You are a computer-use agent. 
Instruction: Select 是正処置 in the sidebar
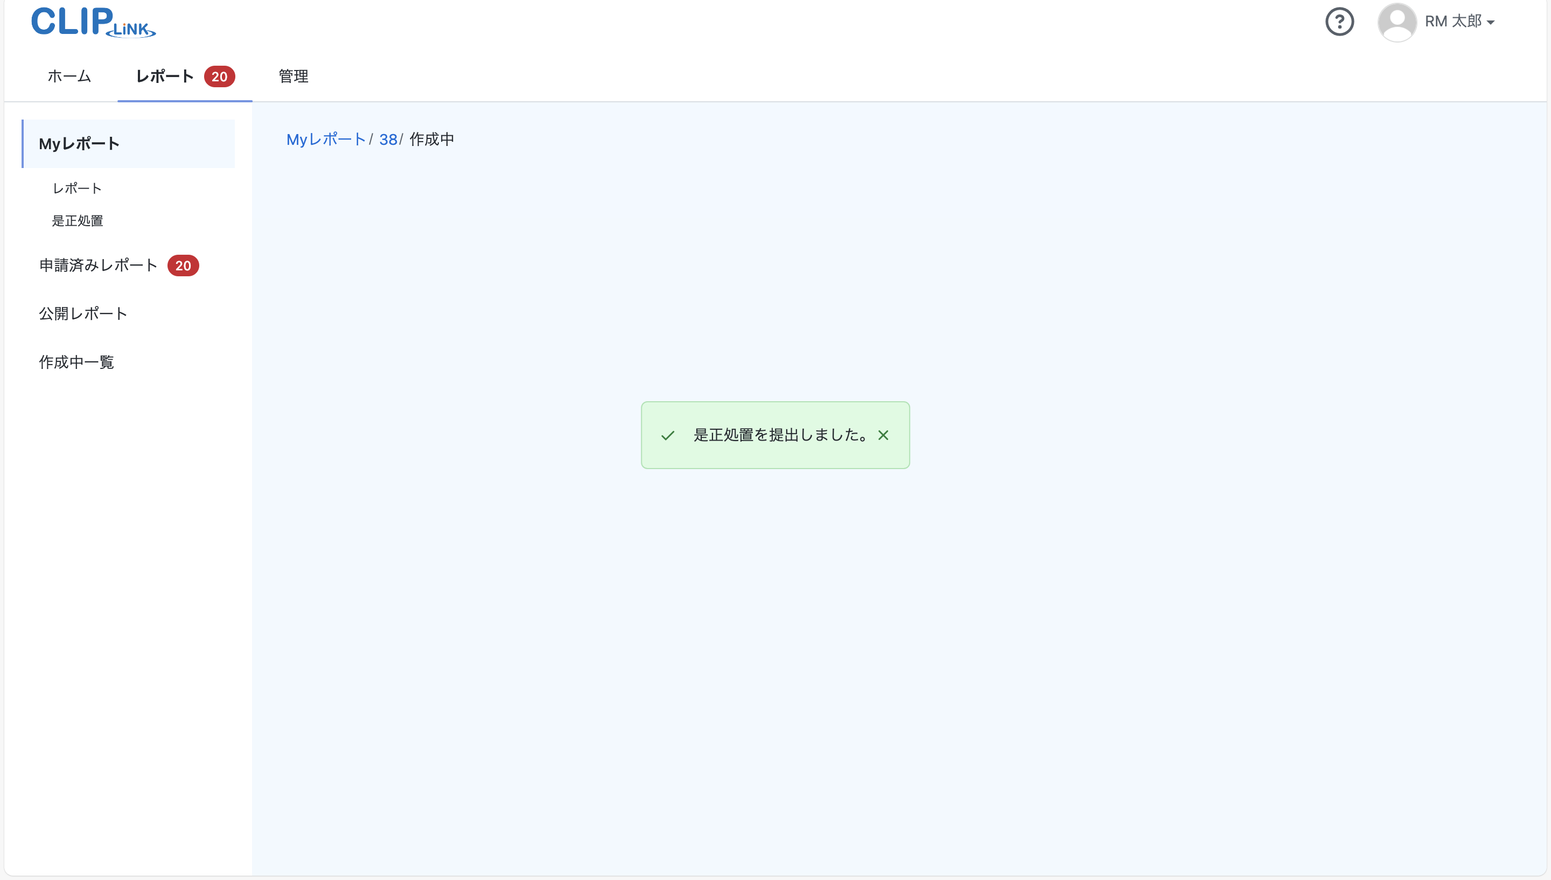pos(78,221)
